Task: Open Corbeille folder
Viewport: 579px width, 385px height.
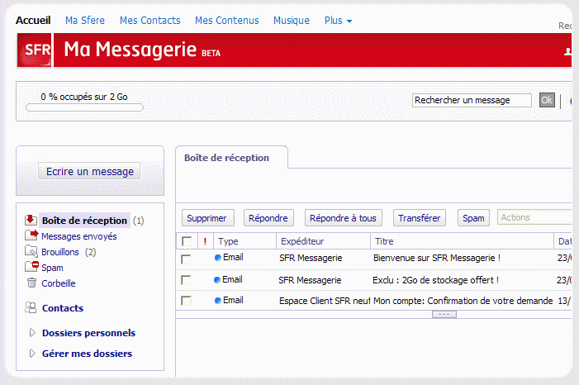Action: click(59, 283)
